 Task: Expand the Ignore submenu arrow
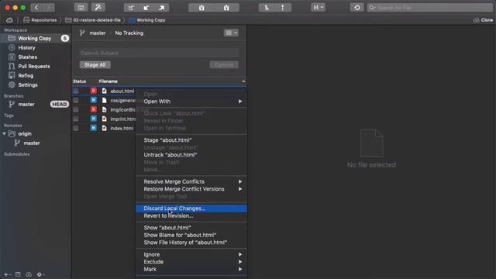240,254
